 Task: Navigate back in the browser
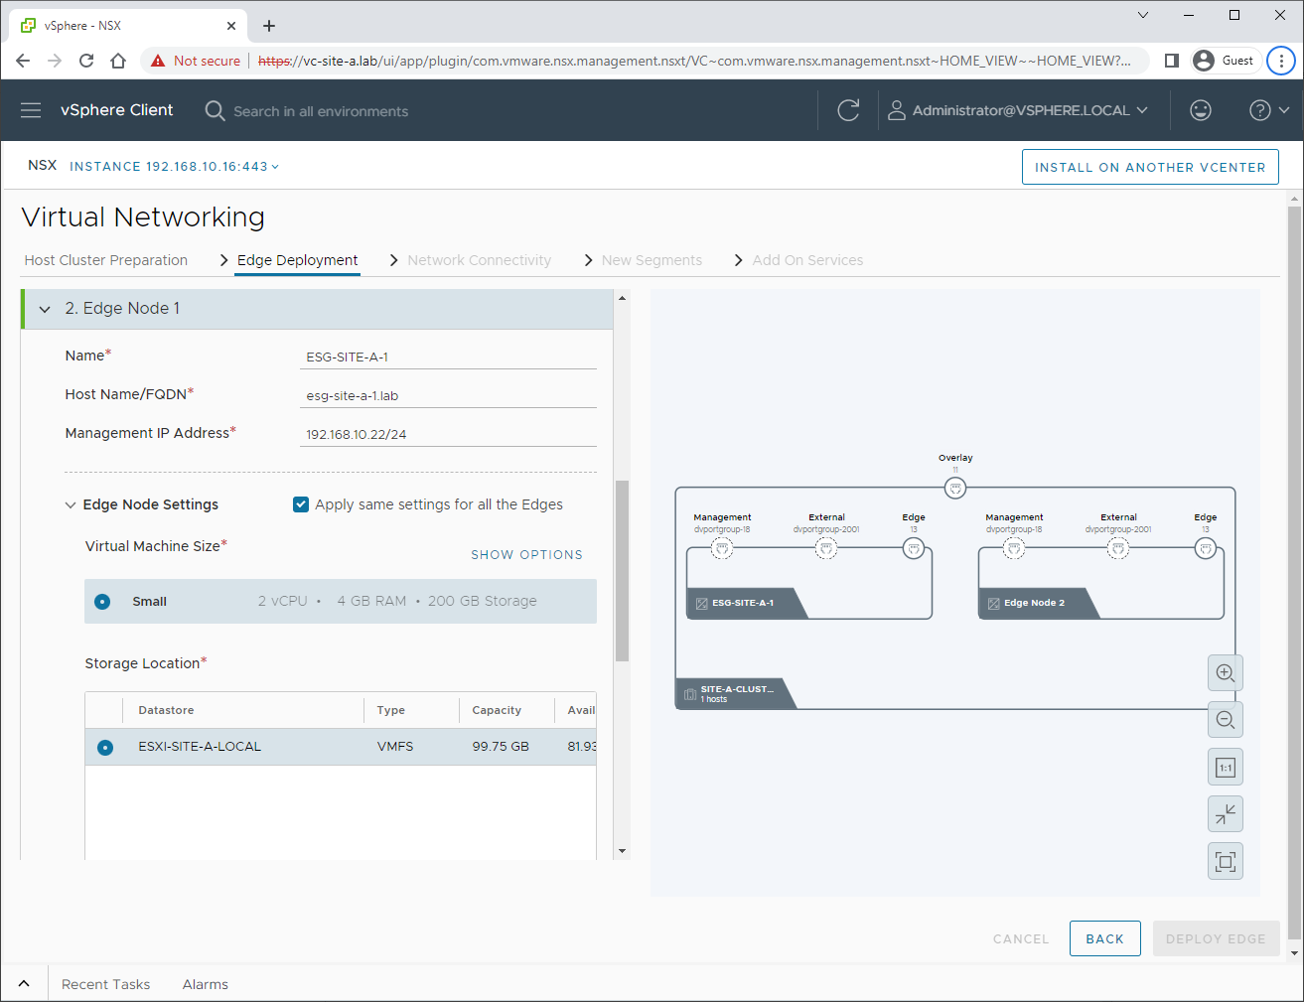(23, 61)
